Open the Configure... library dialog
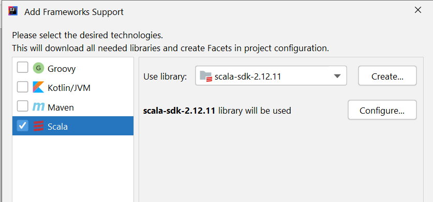The height and width of the screenshot is (202, 433). point(382,110)
